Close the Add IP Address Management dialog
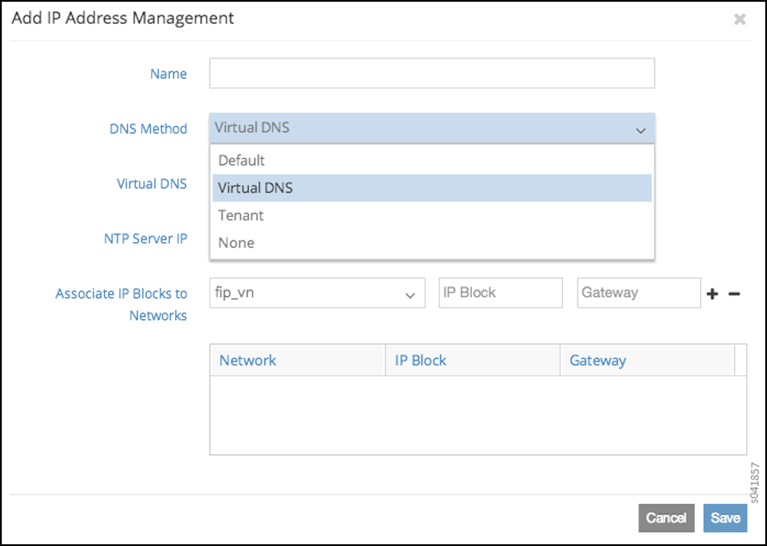The height and width of the screenshot is (546, 767). (740, 19)
